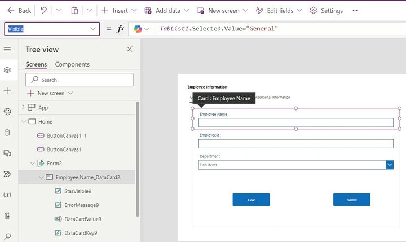Switch to the Screens tab
The image size is (406, 242).
tap(36, 64)
